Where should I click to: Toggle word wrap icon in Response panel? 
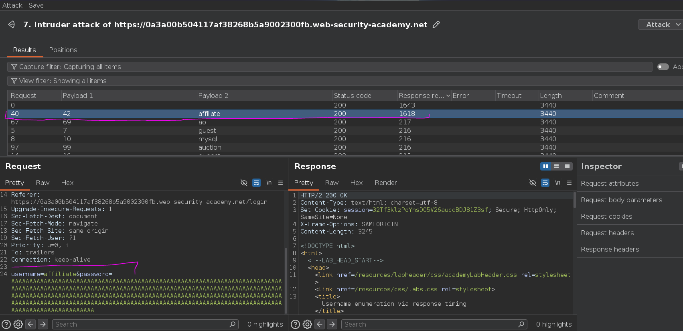click(545, 183)
